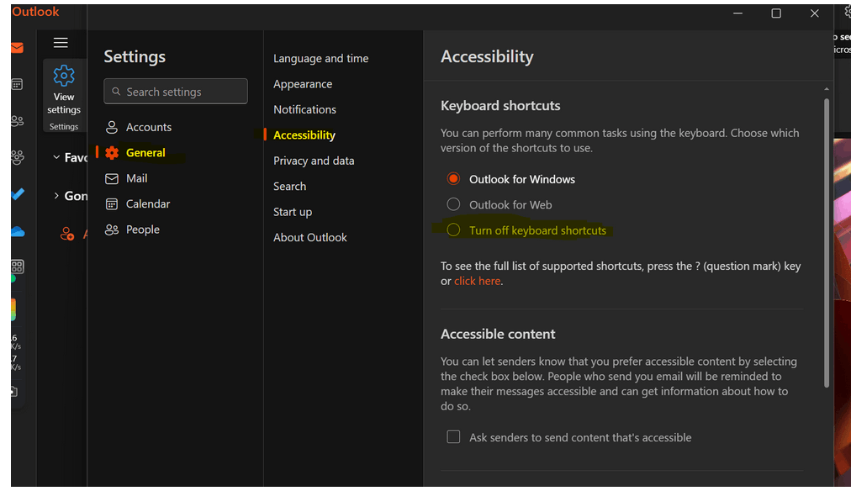851x491 pixels.
Task: Open the People icon in left app bar
Action: pos(18,120)
